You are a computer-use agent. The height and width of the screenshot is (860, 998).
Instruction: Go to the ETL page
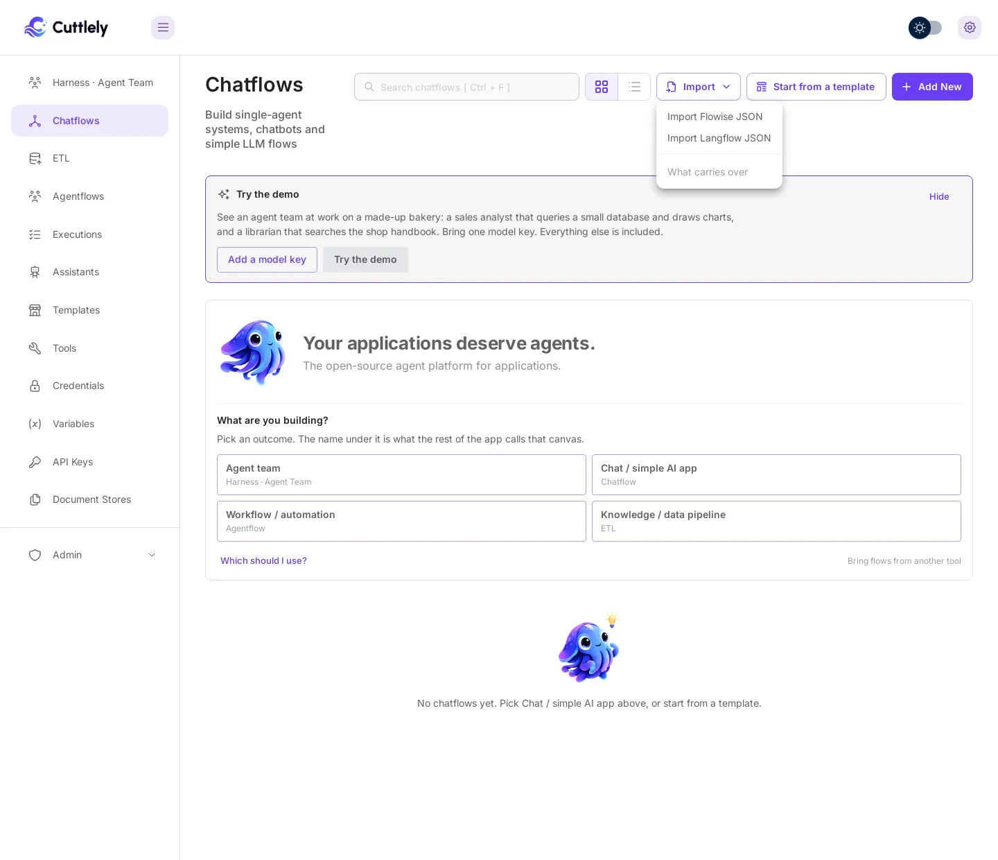pos(89,158)
